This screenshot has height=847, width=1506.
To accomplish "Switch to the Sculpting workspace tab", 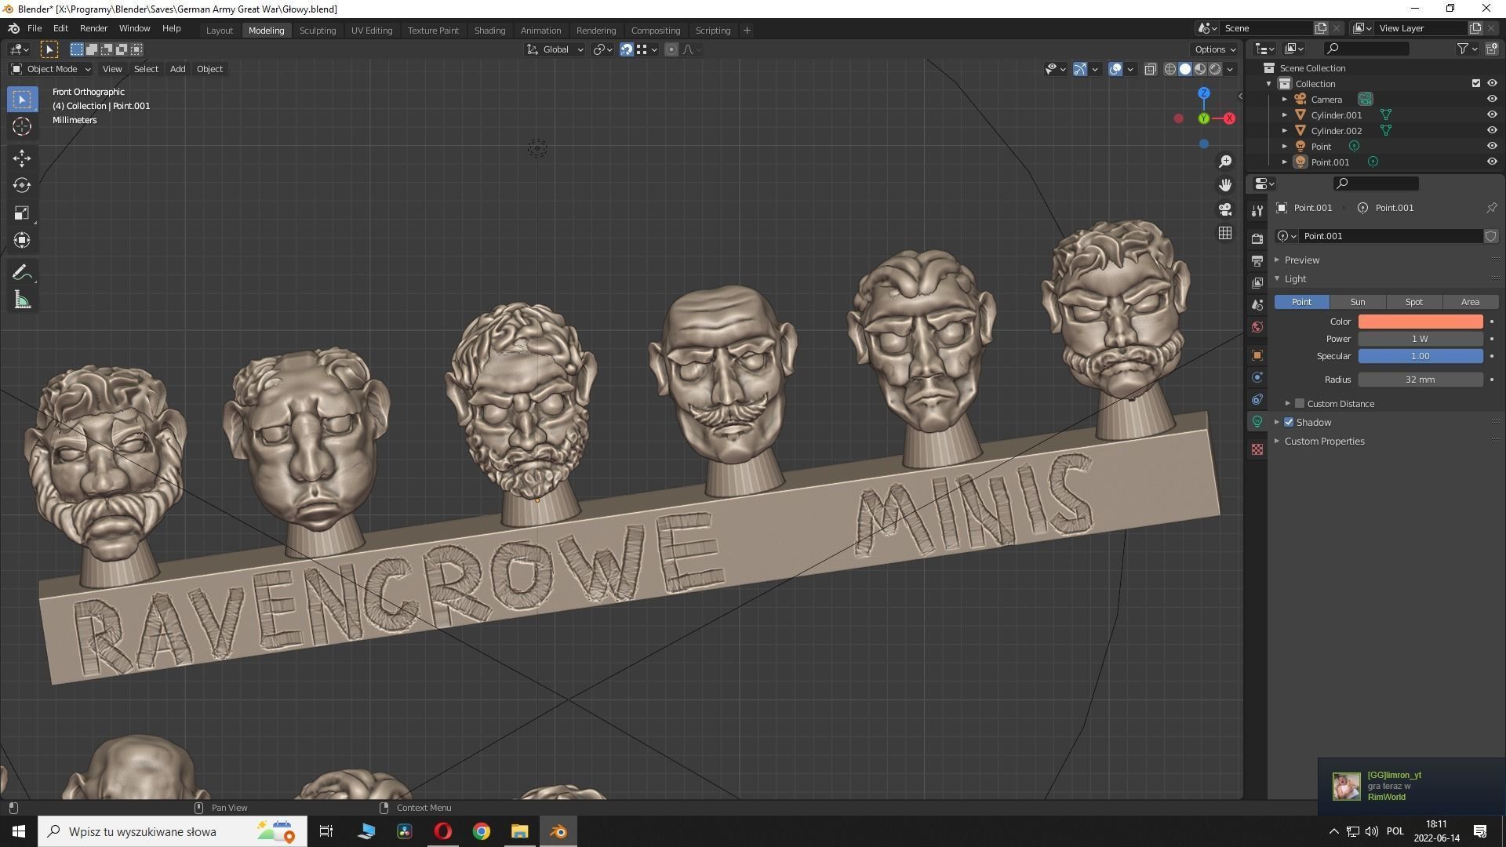I will coord(318,31).
